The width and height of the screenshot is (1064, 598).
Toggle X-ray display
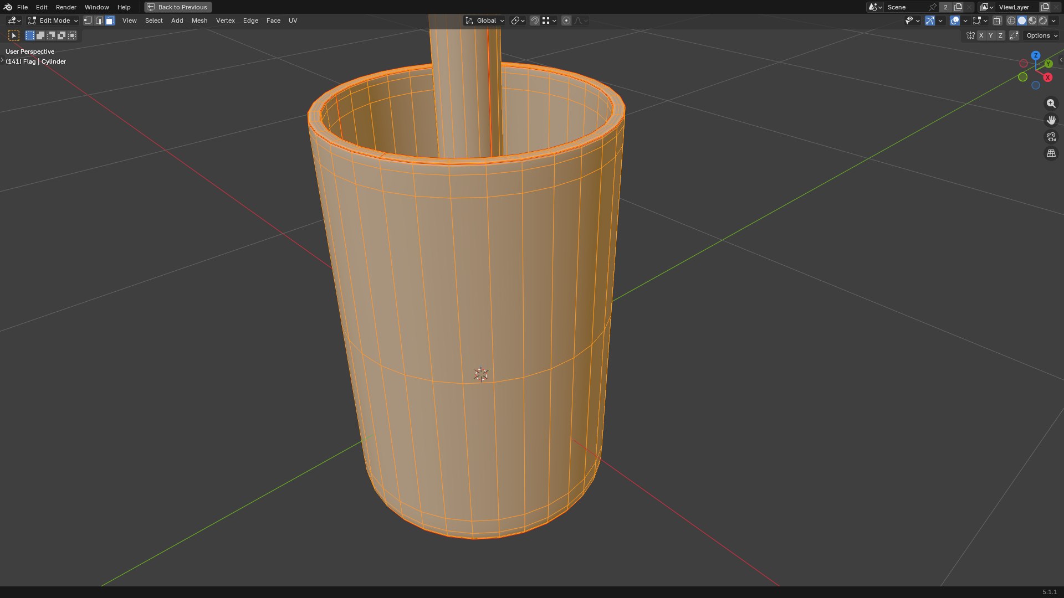coord(997,20)
